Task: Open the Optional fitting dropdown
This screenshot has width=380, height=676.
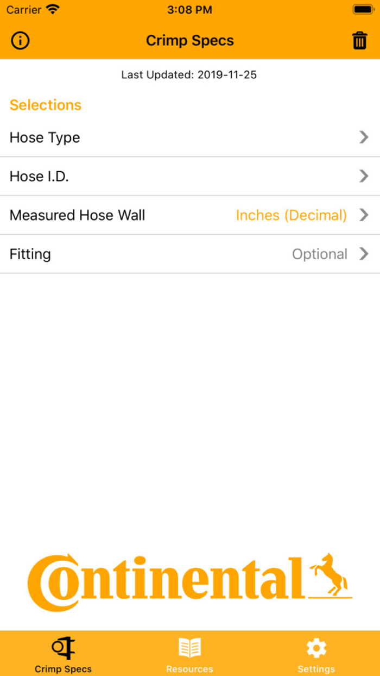Action: 320,254
